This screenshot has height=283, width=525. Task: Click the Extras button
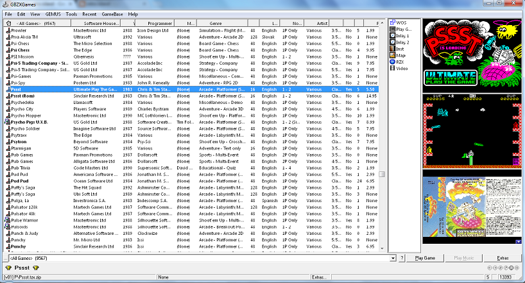point(503,258)
